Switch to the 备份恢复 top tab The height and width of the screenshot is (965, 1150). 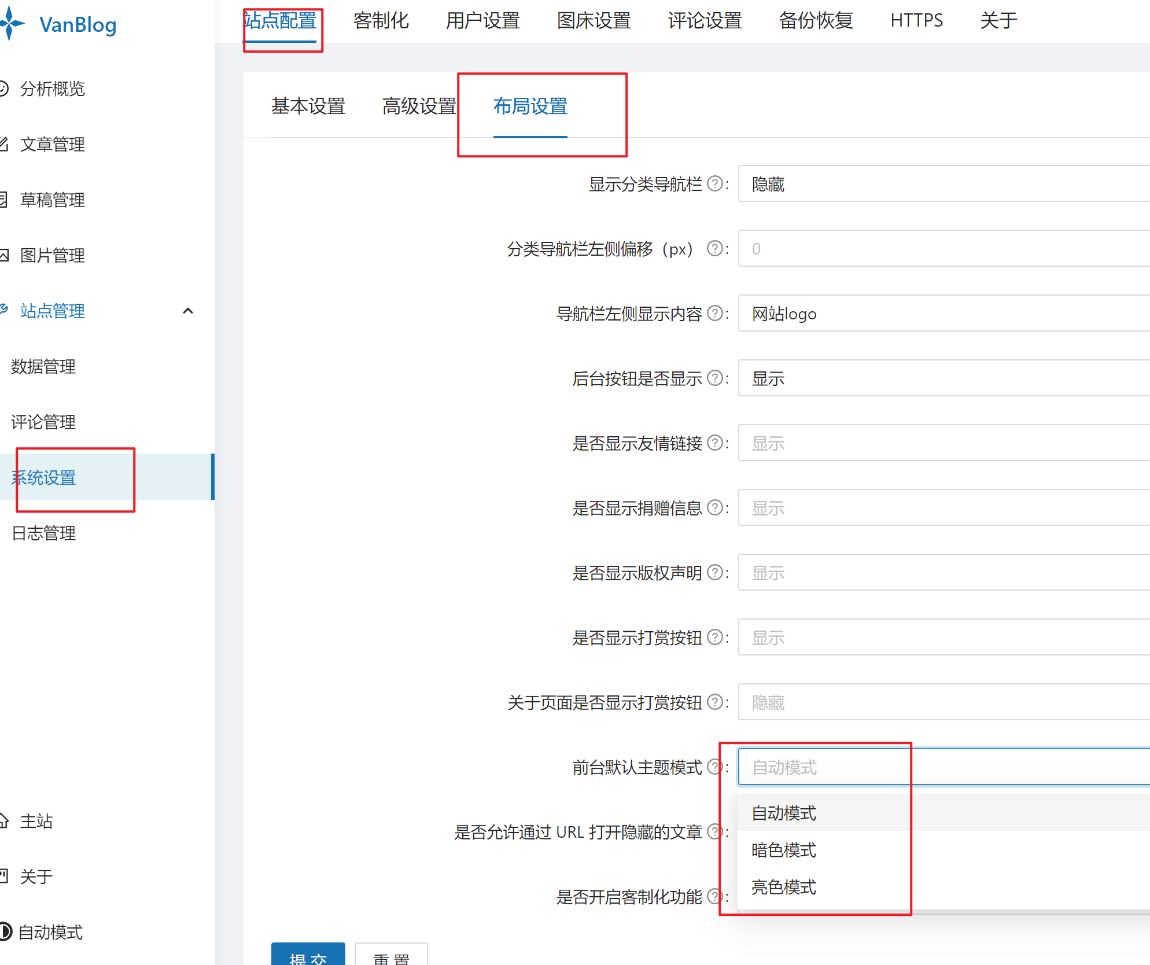point(816,20)
